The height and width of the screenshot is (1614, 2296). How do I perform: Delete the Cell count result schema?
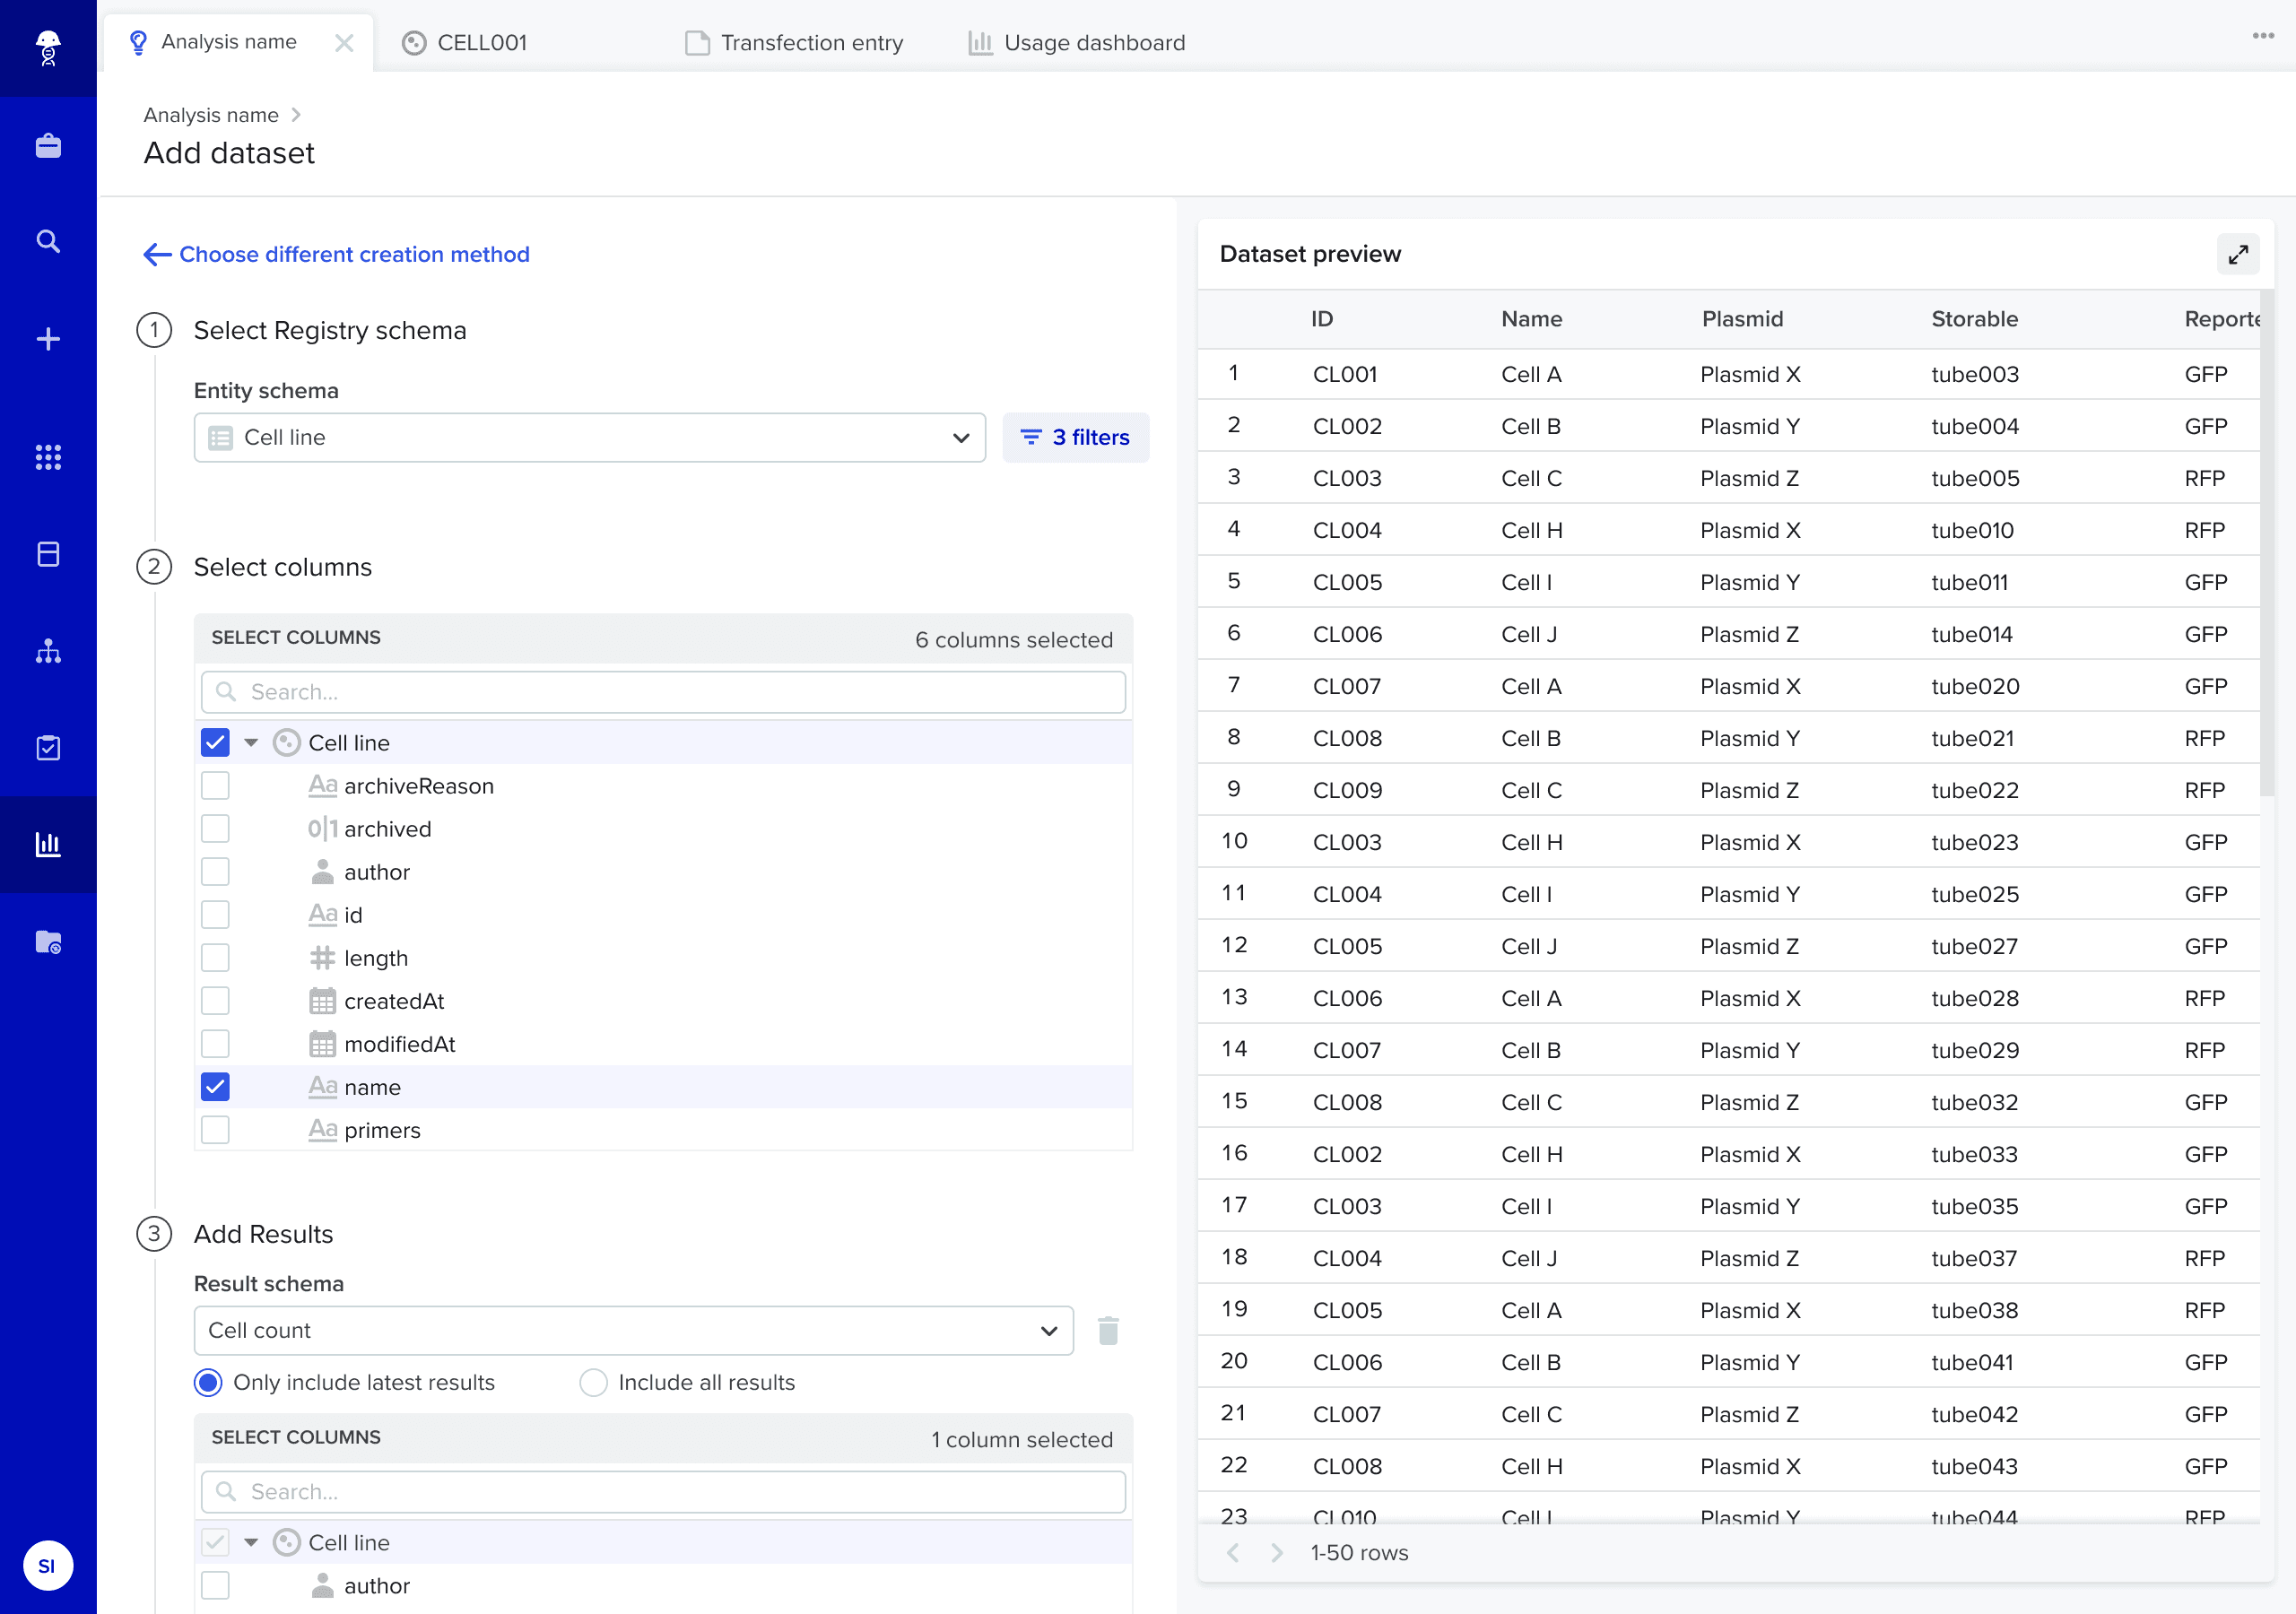click(1107, 1330)
